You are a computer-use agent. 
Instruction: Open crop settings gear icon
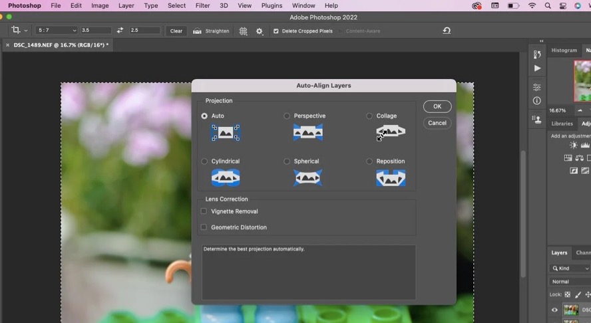[x=260, y=31]
